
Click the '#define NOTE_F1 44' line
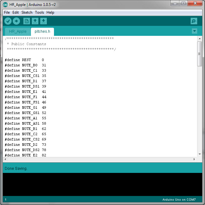(x=25, y=97)
